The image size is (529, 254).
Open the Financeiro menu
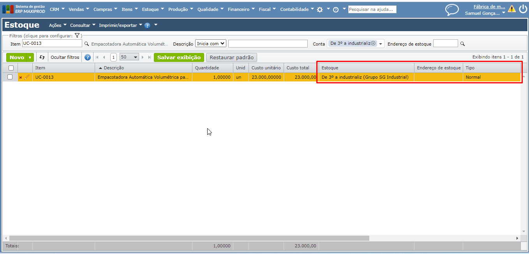pos(241,9)
